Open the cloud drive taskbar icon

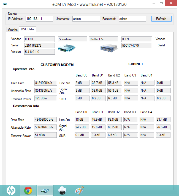[x=62, y=190]
